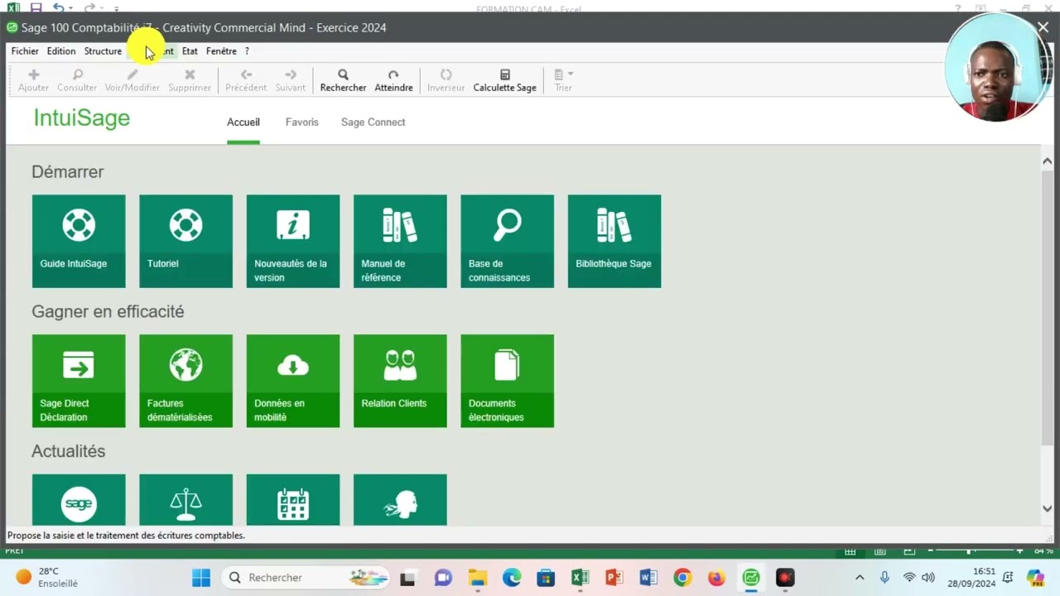Click the microphone tray icon
Screen dimensions: 1060x596
(x=884, y=578)
